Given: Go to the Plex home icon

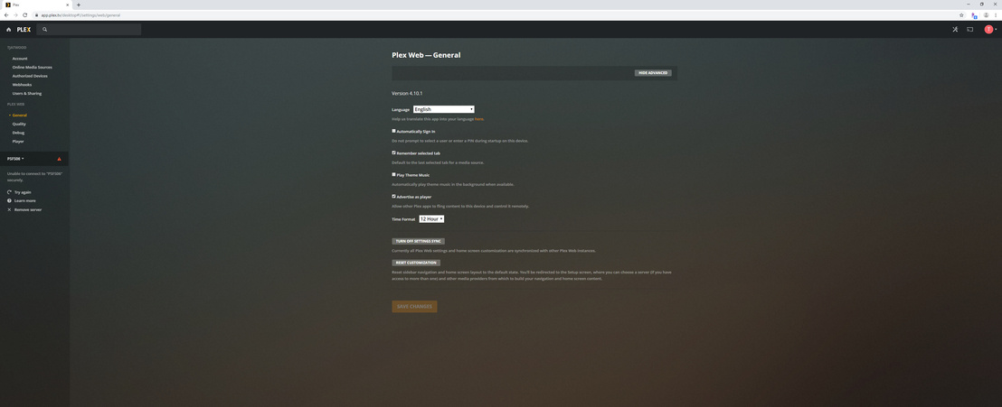Looking at the screenshot, I should point(8,30).
